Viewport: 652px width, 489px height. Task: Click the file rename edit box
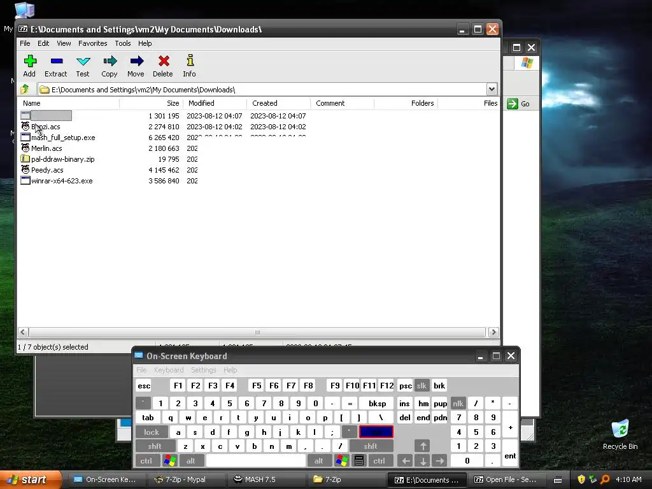click(x=51, y=116)
